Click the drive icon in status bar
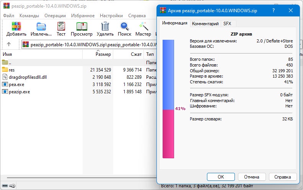Viewport: 303px width, 190px height. pyautogui.click(x=5, y=186)
